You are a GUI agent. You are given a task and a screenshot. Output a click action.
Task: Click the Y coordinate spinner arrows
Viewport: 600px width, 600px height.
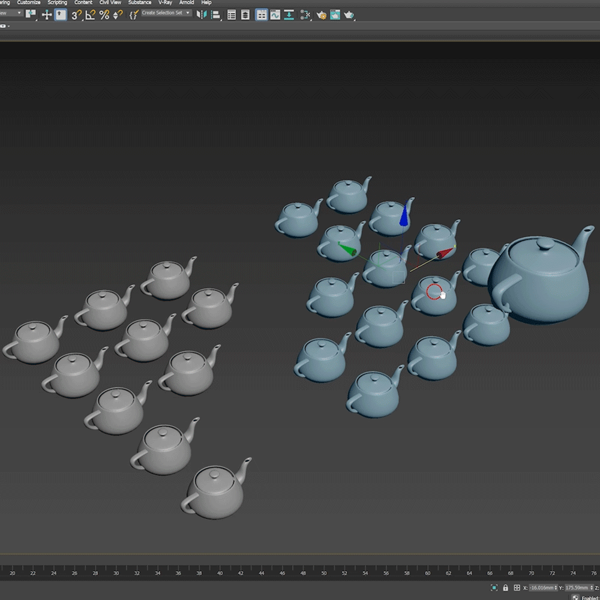[x=591, y=588]
